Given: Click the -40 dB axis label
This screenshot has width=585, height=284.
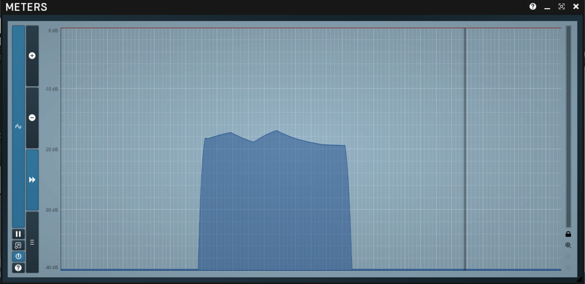Looking at the screenshot, I should [x=52, y=267].
